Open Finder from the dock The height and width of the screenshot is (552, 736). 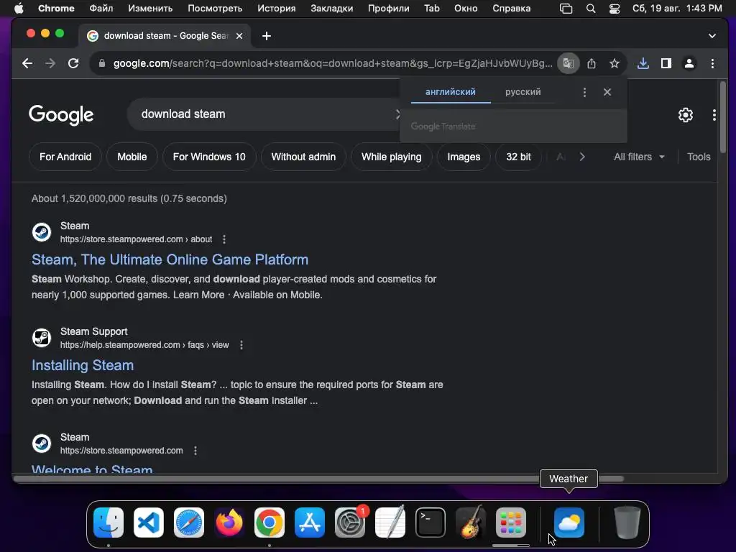tap(109, 523)
